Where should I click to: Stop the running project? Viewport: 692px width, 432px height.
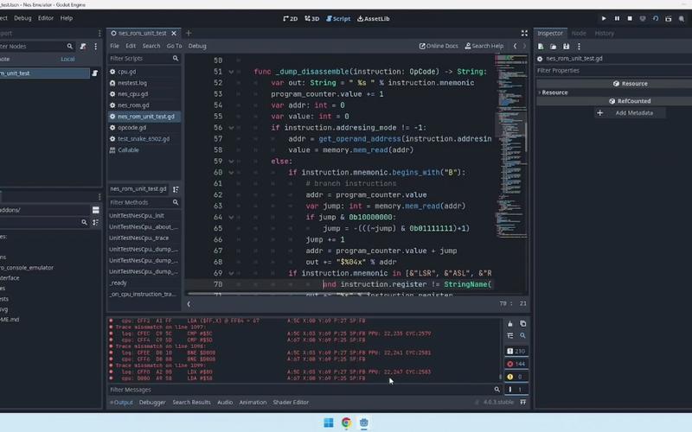coord(630,18)
